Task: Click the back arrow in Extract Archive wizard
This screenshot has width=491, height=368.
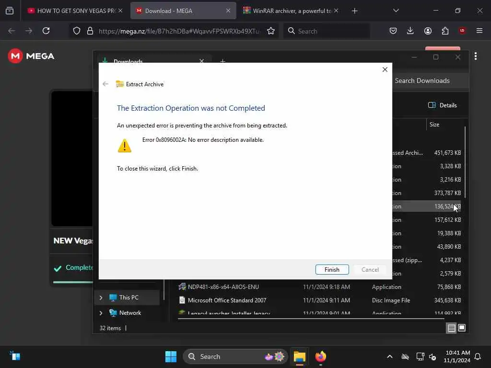Action: 105,84
